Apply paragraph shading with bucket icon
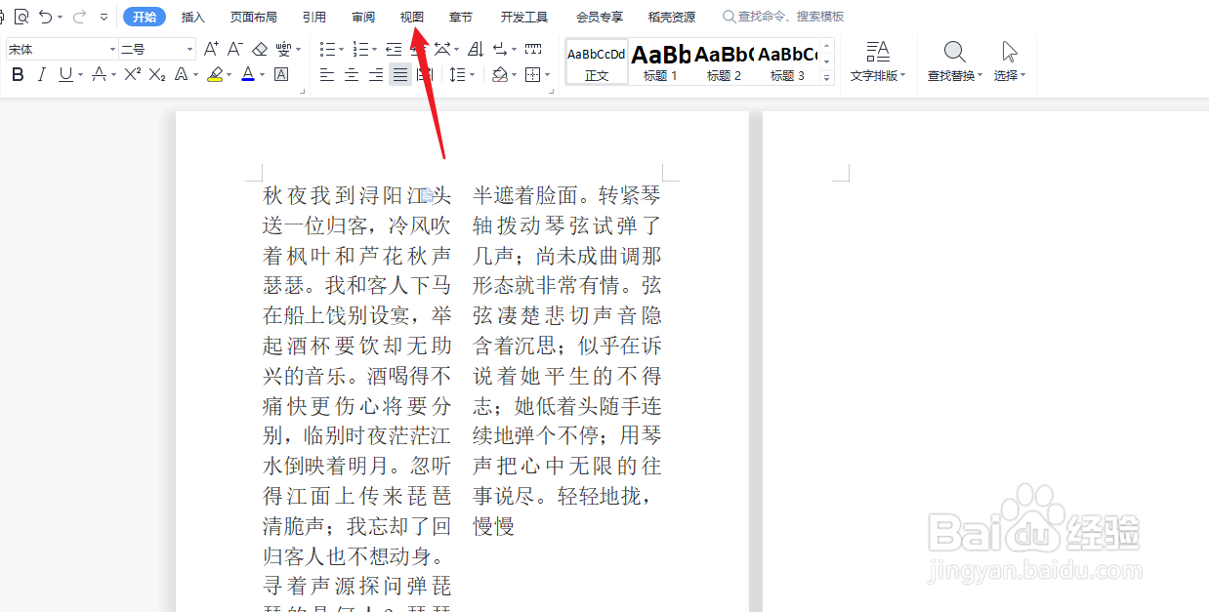This screenshot has width=1209, height=612. [x=499, y=75]
